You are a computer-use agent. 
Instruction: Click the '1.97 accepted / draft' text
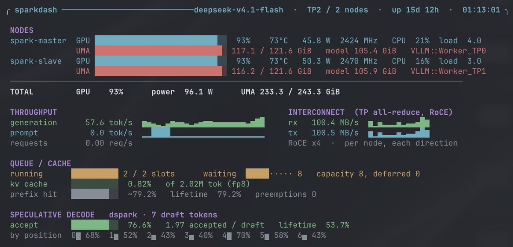click(215, 225)
